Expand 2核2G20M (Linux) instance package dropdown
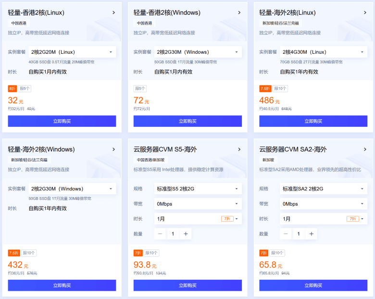Screen dimensions: 375x299 click(x=72, y=52)
